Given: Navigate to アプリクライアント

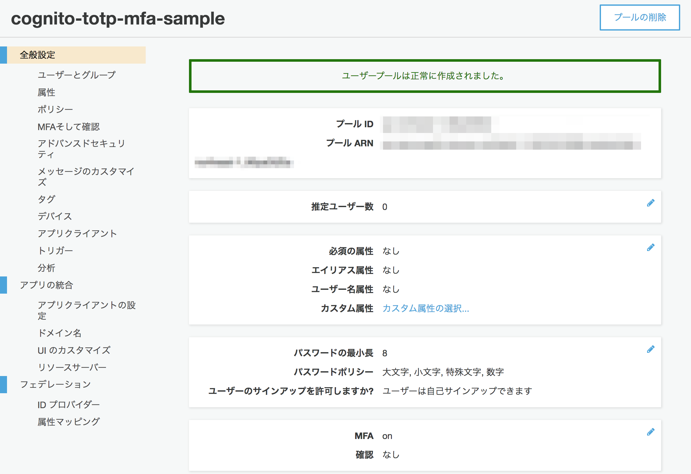Looking at the screenshot, I should pyautogui.click(x=77, y=233).
